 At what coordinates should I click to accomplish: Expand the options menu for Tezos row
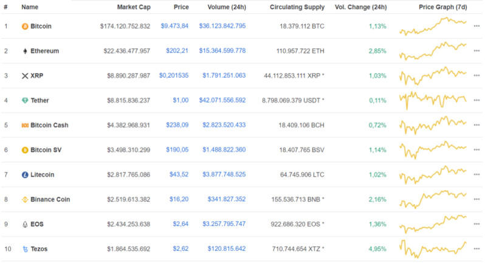[x=476, y=249]
